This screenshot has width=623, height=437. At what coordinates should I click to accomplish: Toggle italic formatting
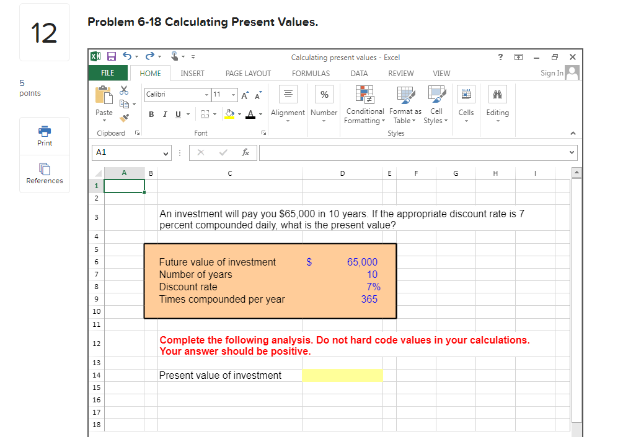pos(164,114)
